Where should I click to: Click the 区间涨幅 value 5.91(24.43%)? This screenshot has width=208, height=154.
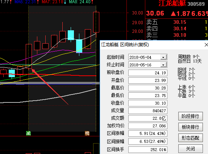click(x=148, y=133)
